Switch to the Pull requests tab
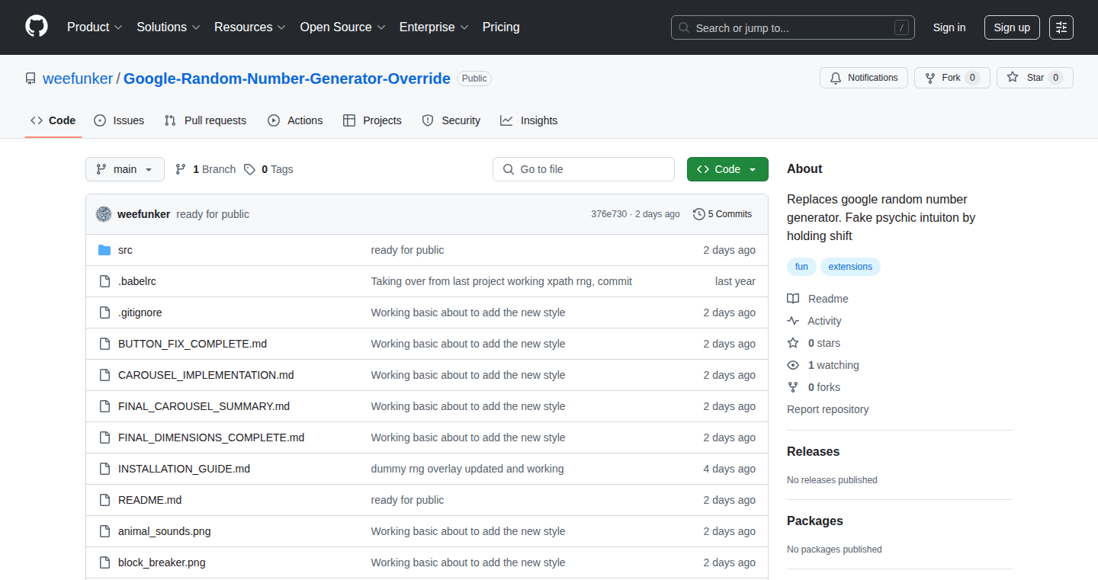 pos(205,120)
